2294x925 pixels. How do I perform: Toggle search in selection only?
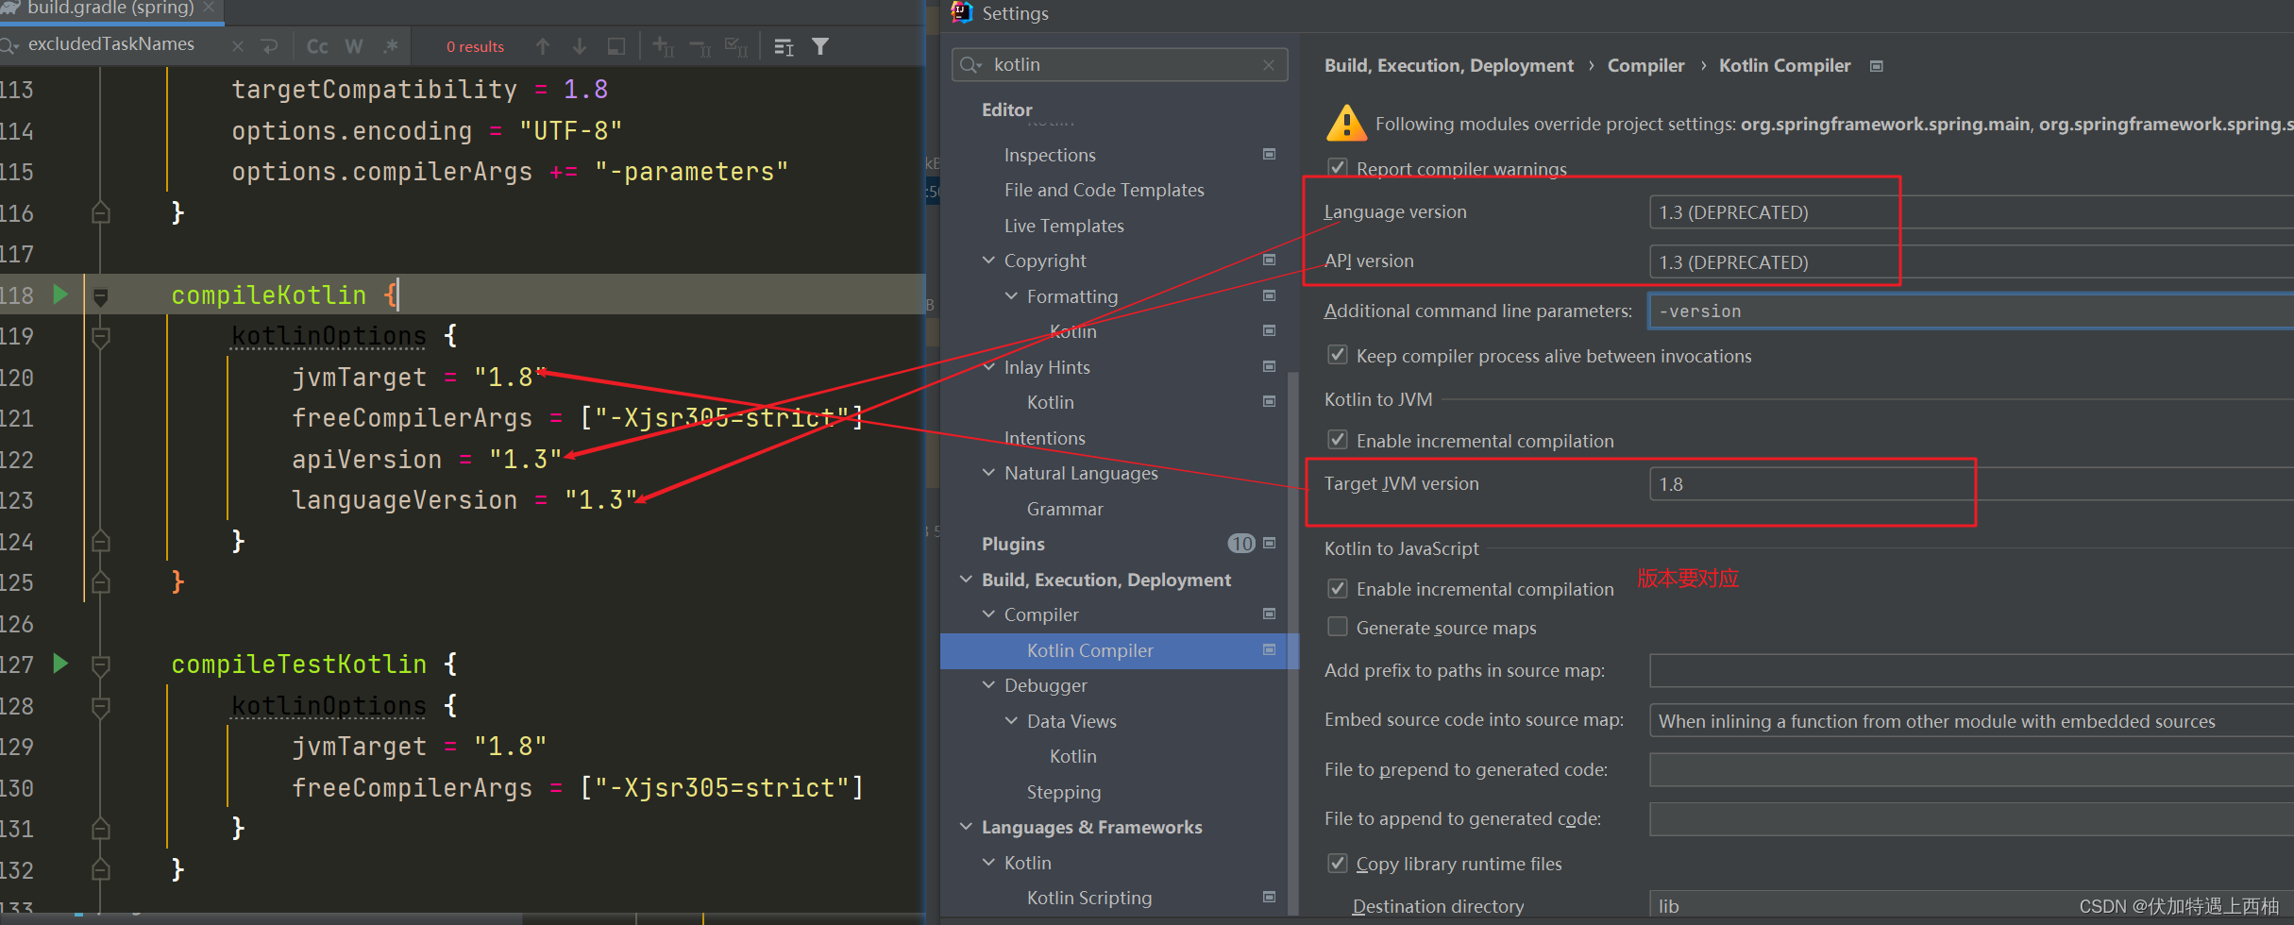click(x=616, y=46)
